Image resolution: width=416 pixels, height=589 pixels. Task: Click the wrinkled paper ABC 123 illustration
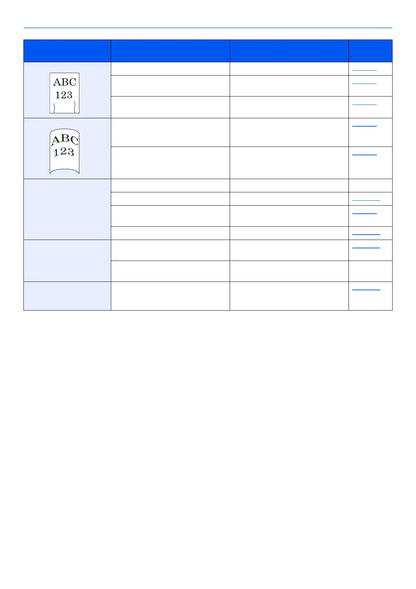(x=65, y=93)
